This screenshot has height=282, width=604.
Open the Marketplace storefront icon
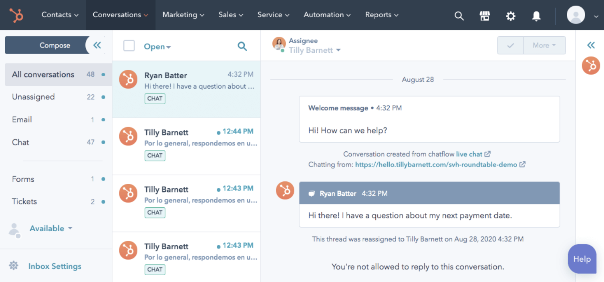tap(485, 16)
